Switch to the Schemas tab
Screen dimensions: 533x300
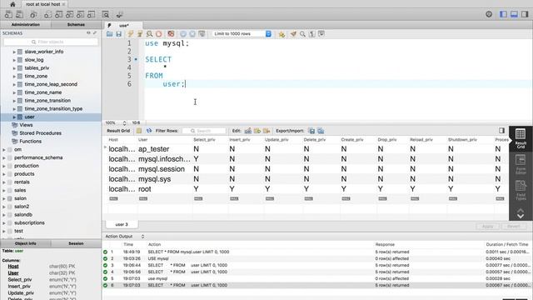pyautogui.click(x=76, y=24)
